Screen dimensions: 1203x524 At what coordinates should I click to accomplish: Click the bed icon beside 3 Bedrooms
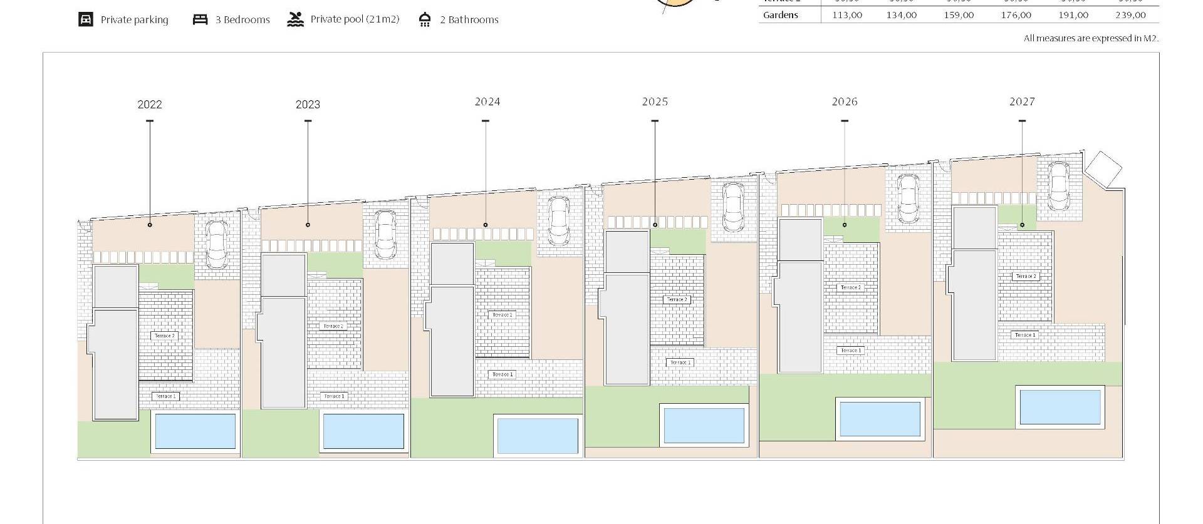coord(200,19)
